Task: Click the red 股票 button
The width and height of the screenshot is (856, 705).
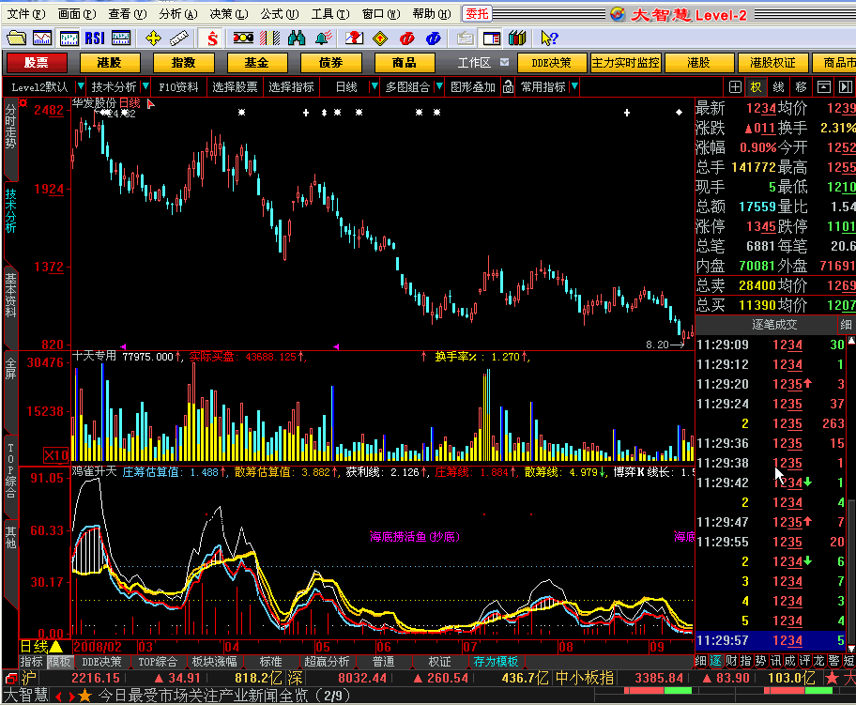Action: point(36,62)
